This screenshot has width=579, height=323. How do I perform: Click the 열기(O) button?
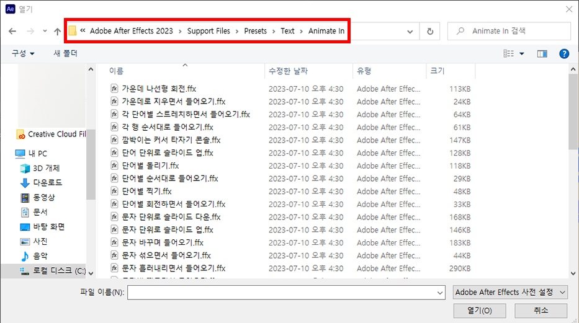478,311
